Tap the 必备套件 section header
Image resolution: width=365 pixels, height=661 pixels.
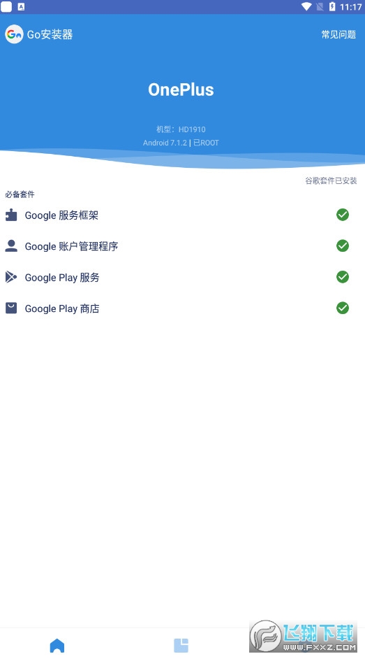tap(20, 194)
